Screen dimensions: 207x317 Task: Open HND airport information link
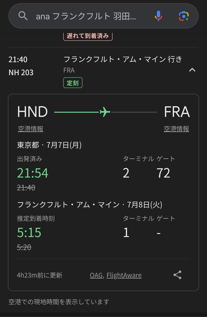click(31, 129)
